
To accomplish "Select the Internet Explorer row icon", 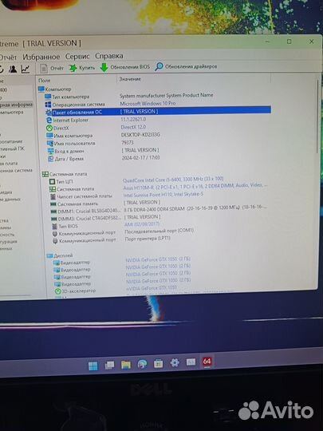I will click(49, 120).
